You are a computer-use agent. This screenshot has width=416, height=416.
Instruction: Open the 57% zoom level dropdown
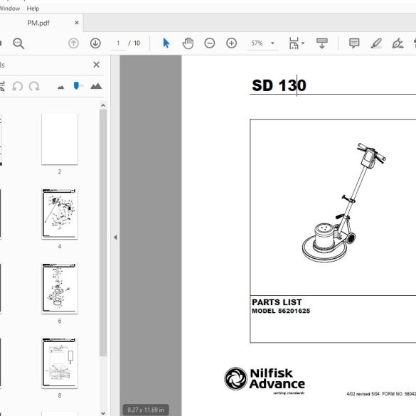click(262, 43)
